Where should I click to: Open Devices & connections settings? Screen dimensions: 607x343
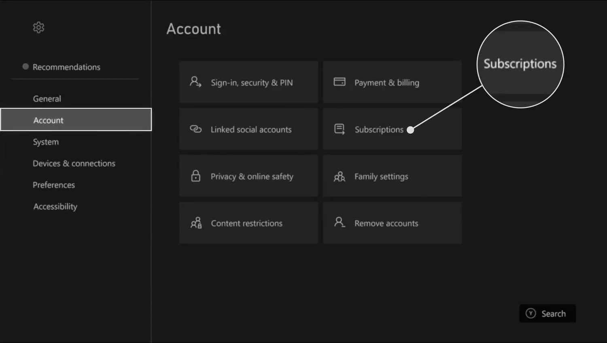74,164
